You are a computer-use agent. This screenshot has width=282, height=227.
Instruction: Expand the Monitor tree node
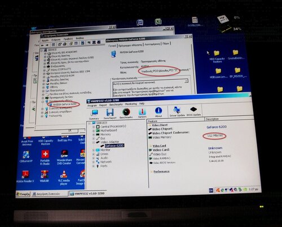(x=94, y=150)
